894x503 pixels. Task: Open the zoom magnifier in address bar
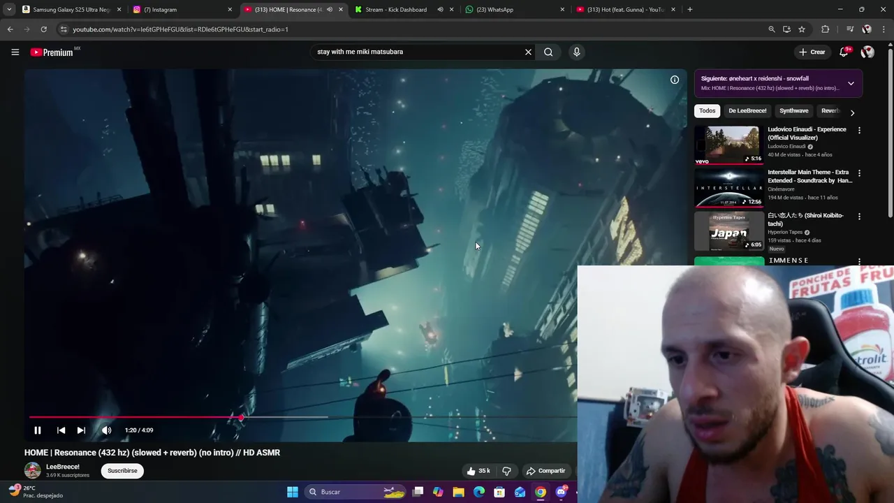coord(771,29)
